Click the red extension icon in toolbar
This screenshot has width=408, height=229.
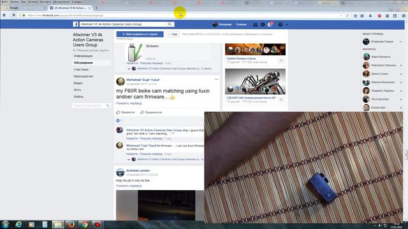pyautogui.click(x=379, y=16)
